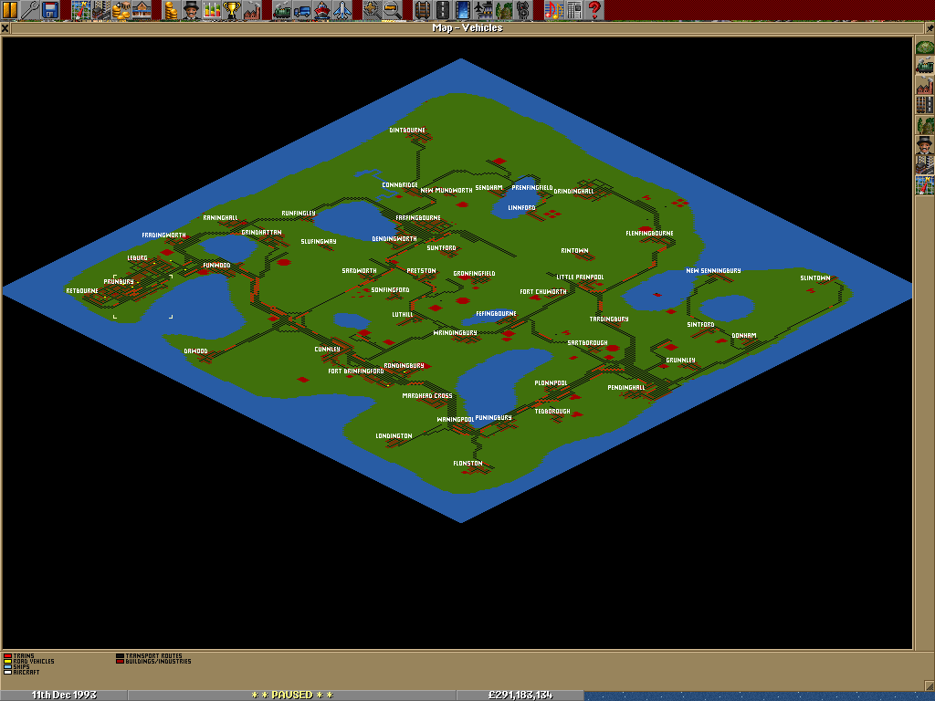The height and width of the screenshot is (701, 935).
Task: Open the station list icon
Action: [x=142, y=10]
